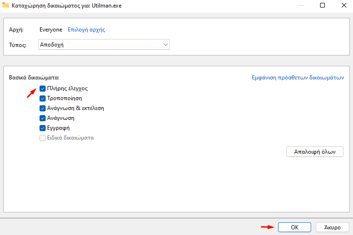Click the Αρχή: label
The image size is (353, 235).
[16, 30]
